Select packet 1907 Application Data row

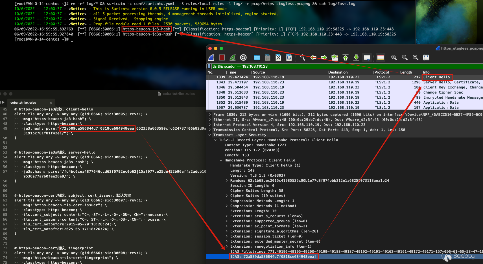(345, 108)
